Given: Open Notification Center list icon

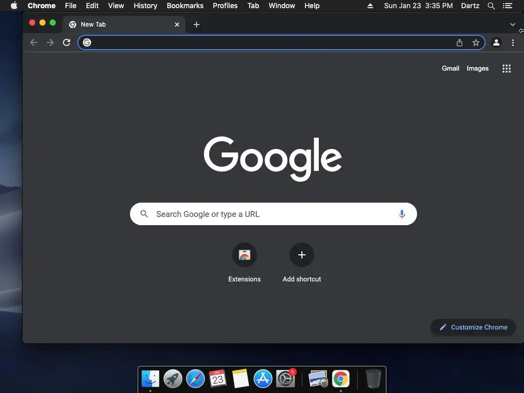Looking at the screenshot, I should tap(508, 6).
